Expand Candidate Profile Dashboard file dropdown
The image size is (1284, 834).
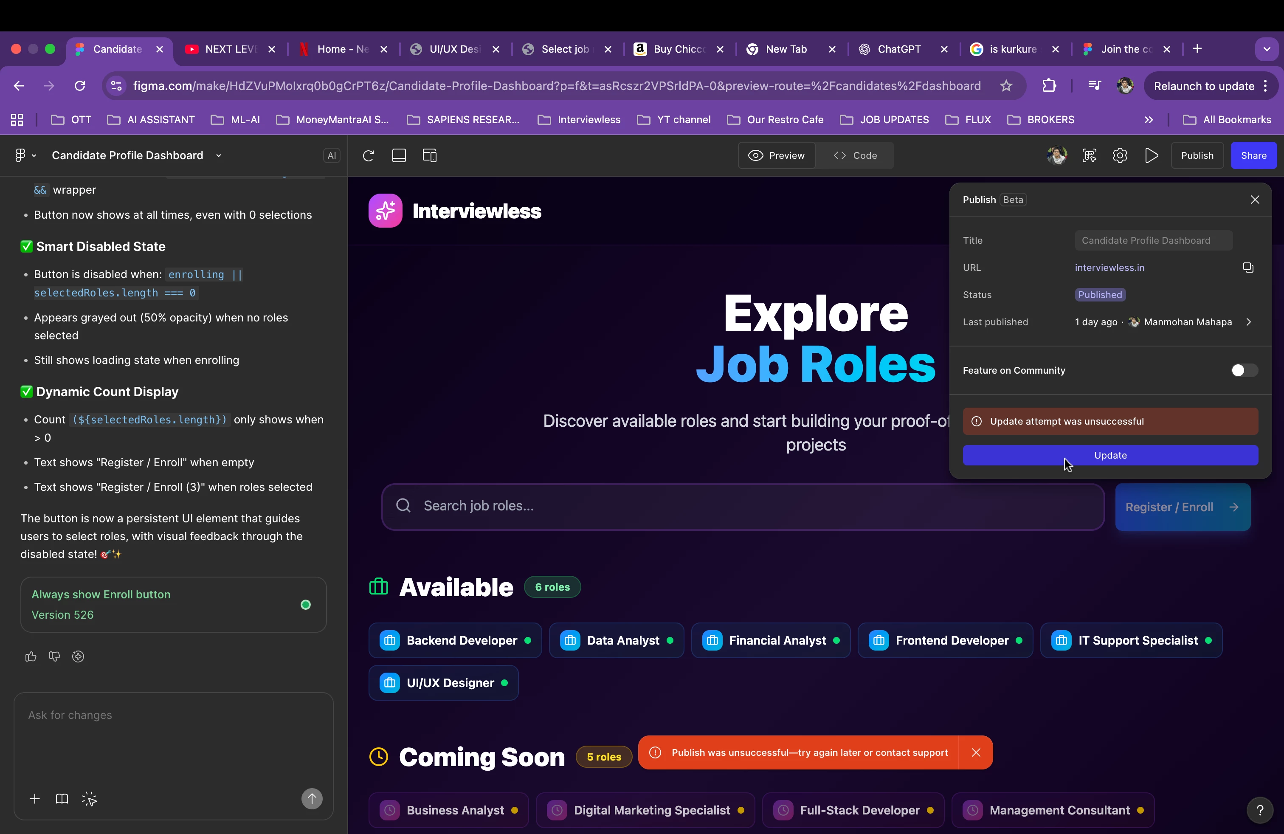pos(219,156)
